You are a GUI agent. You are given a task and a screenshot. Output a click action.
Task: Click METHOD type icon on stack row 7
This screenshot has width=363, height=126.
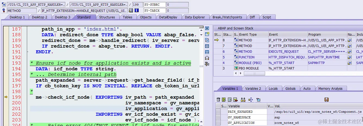(x=236, y=46)
